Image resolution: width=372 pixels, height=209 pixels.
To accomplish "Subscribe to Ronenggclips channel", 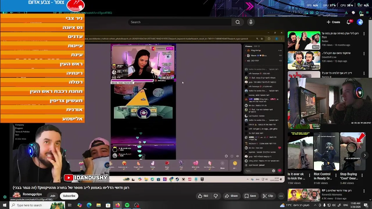I will [x=69, y=196].
